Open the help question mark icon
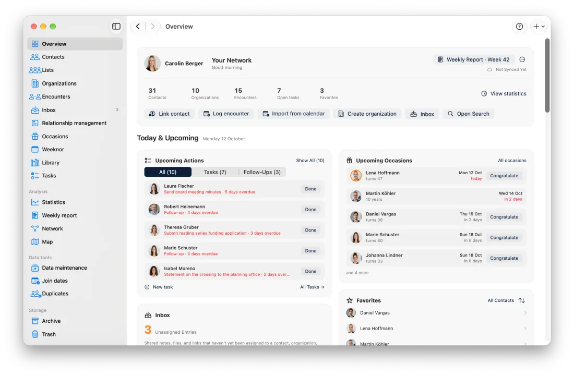 click(519, 26)
